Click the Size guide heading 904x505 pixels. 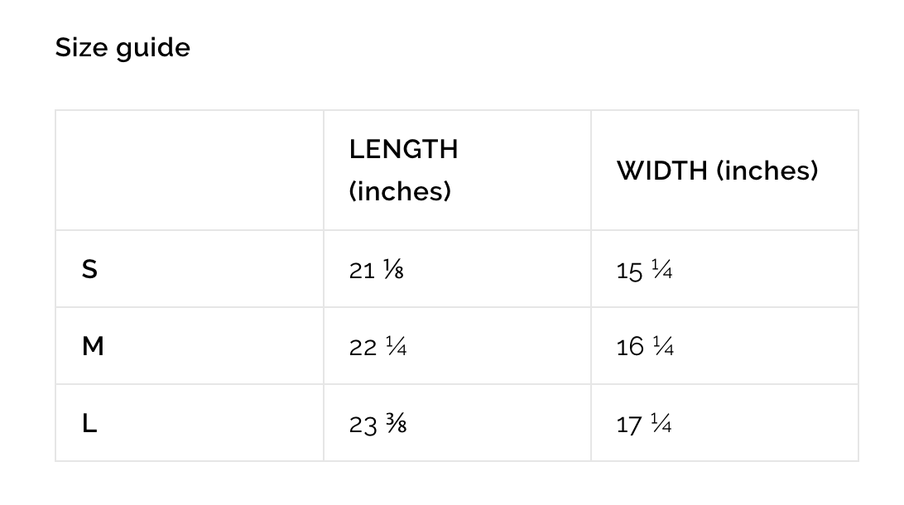(123, 48)
